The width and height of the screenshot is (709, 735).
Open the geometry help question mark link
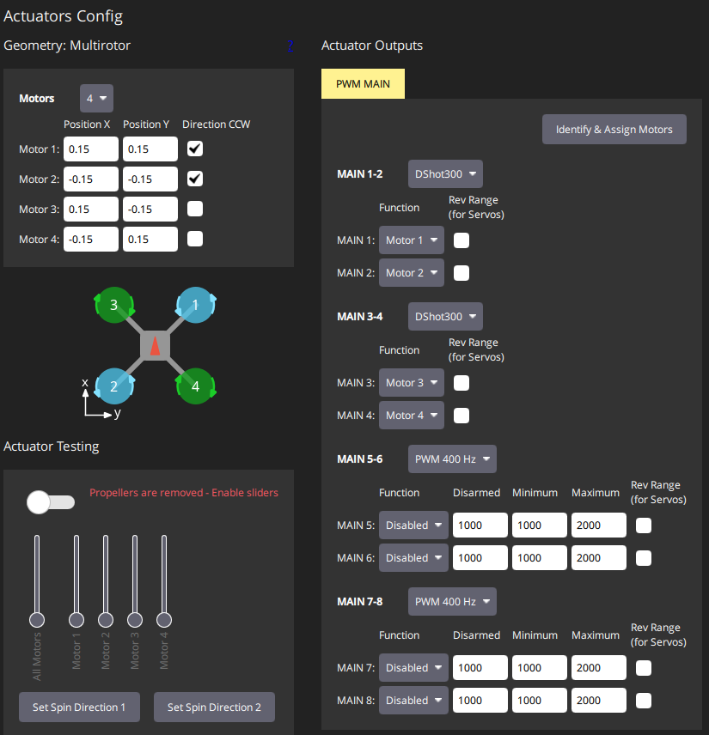291,46
